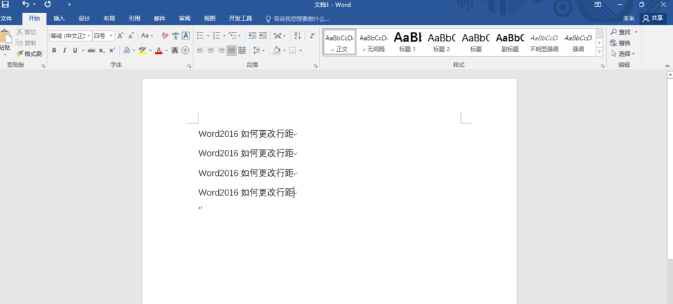Toggle underline formatting
The height and width of the screenshot is (304, 673).
[x=75, y=50]
